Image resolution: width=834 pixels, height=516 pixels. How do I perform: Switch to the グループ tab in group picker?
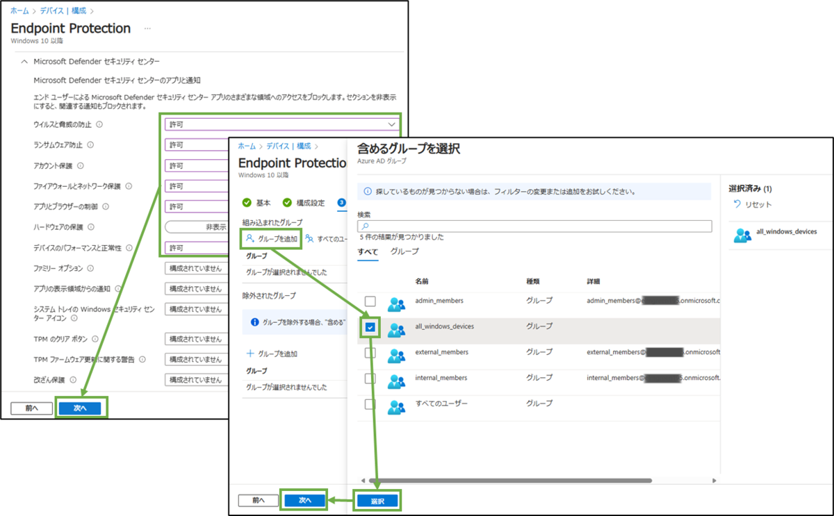(x=404, y=251)
